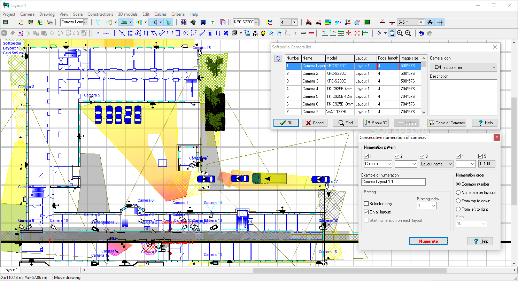Click the blue undo arrow
518x281 pixels.
(422, 33)
